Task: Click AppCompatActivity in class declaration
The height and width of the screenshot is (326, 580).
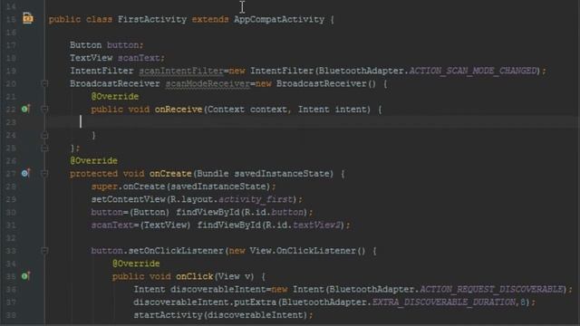Action: pos(279,19)
